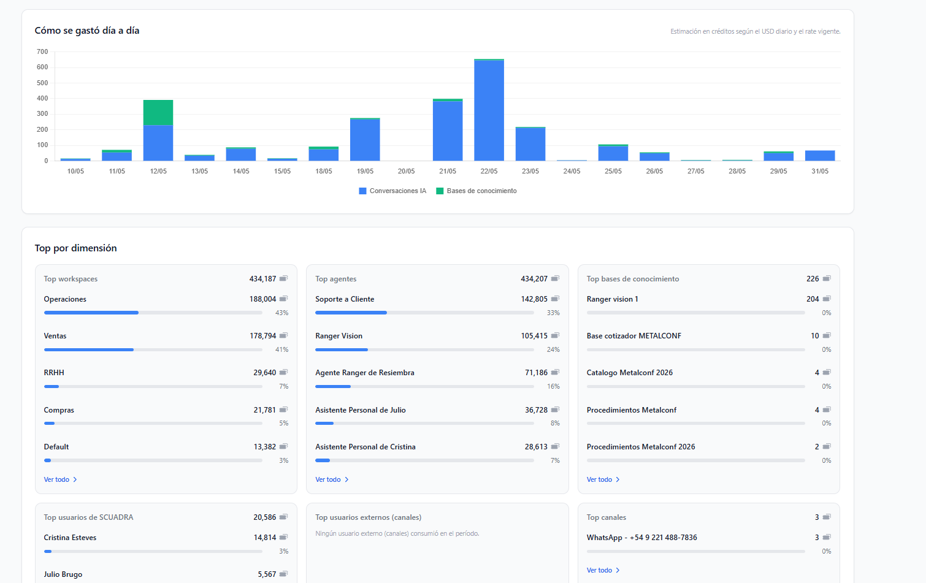The height and width of the screenshot is (583, 926).
Task: Open Ver todo under Top agentes
Action: tap(332, 479)
